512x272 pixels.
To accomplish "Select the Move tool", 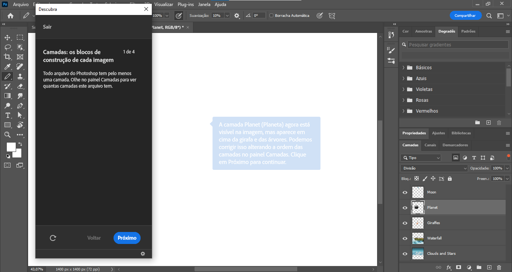I will click(7, 37).
